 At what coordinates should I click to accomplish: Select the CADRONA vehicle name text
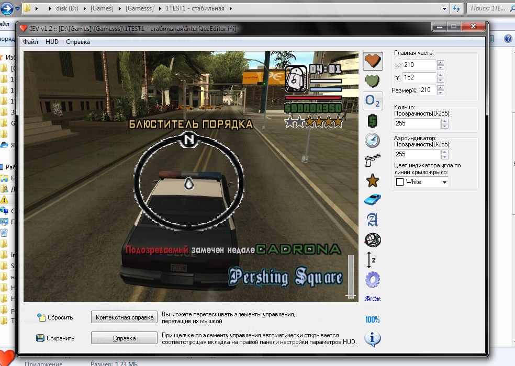click(298, 249)
